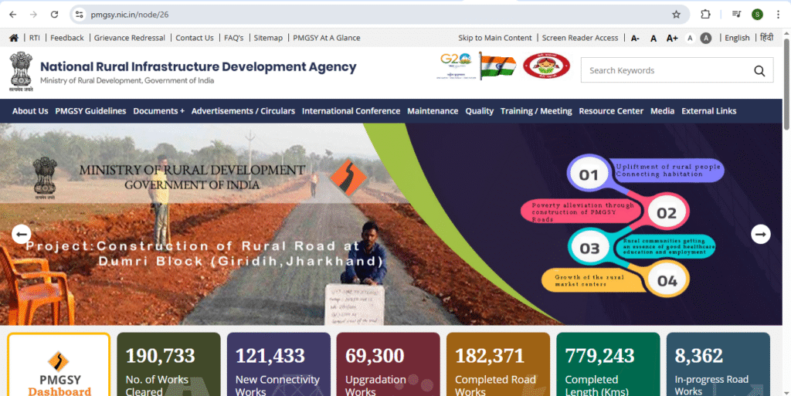Open browser extensions puzzle icon

705,15
